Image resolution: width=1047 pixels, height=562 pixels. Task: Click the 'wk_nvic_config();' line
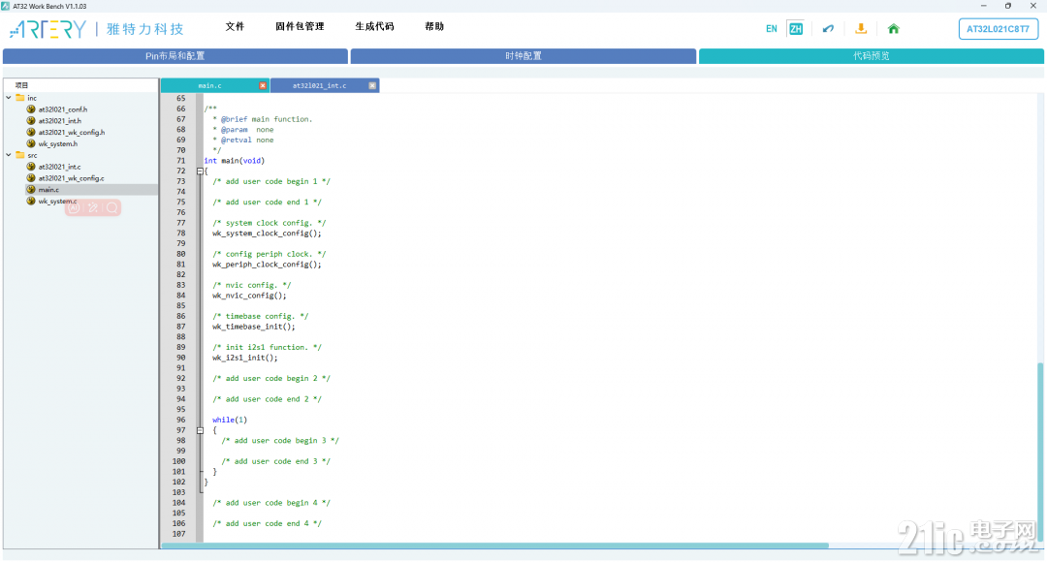[x=249, y=296]
